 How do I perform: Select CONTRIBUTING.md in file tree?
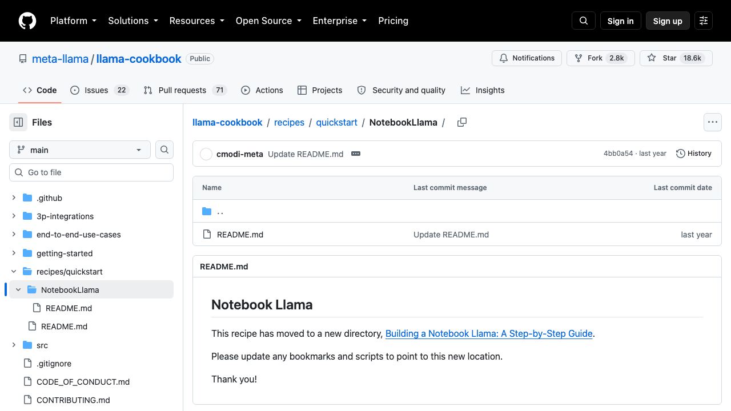click(x=73, y=400)
